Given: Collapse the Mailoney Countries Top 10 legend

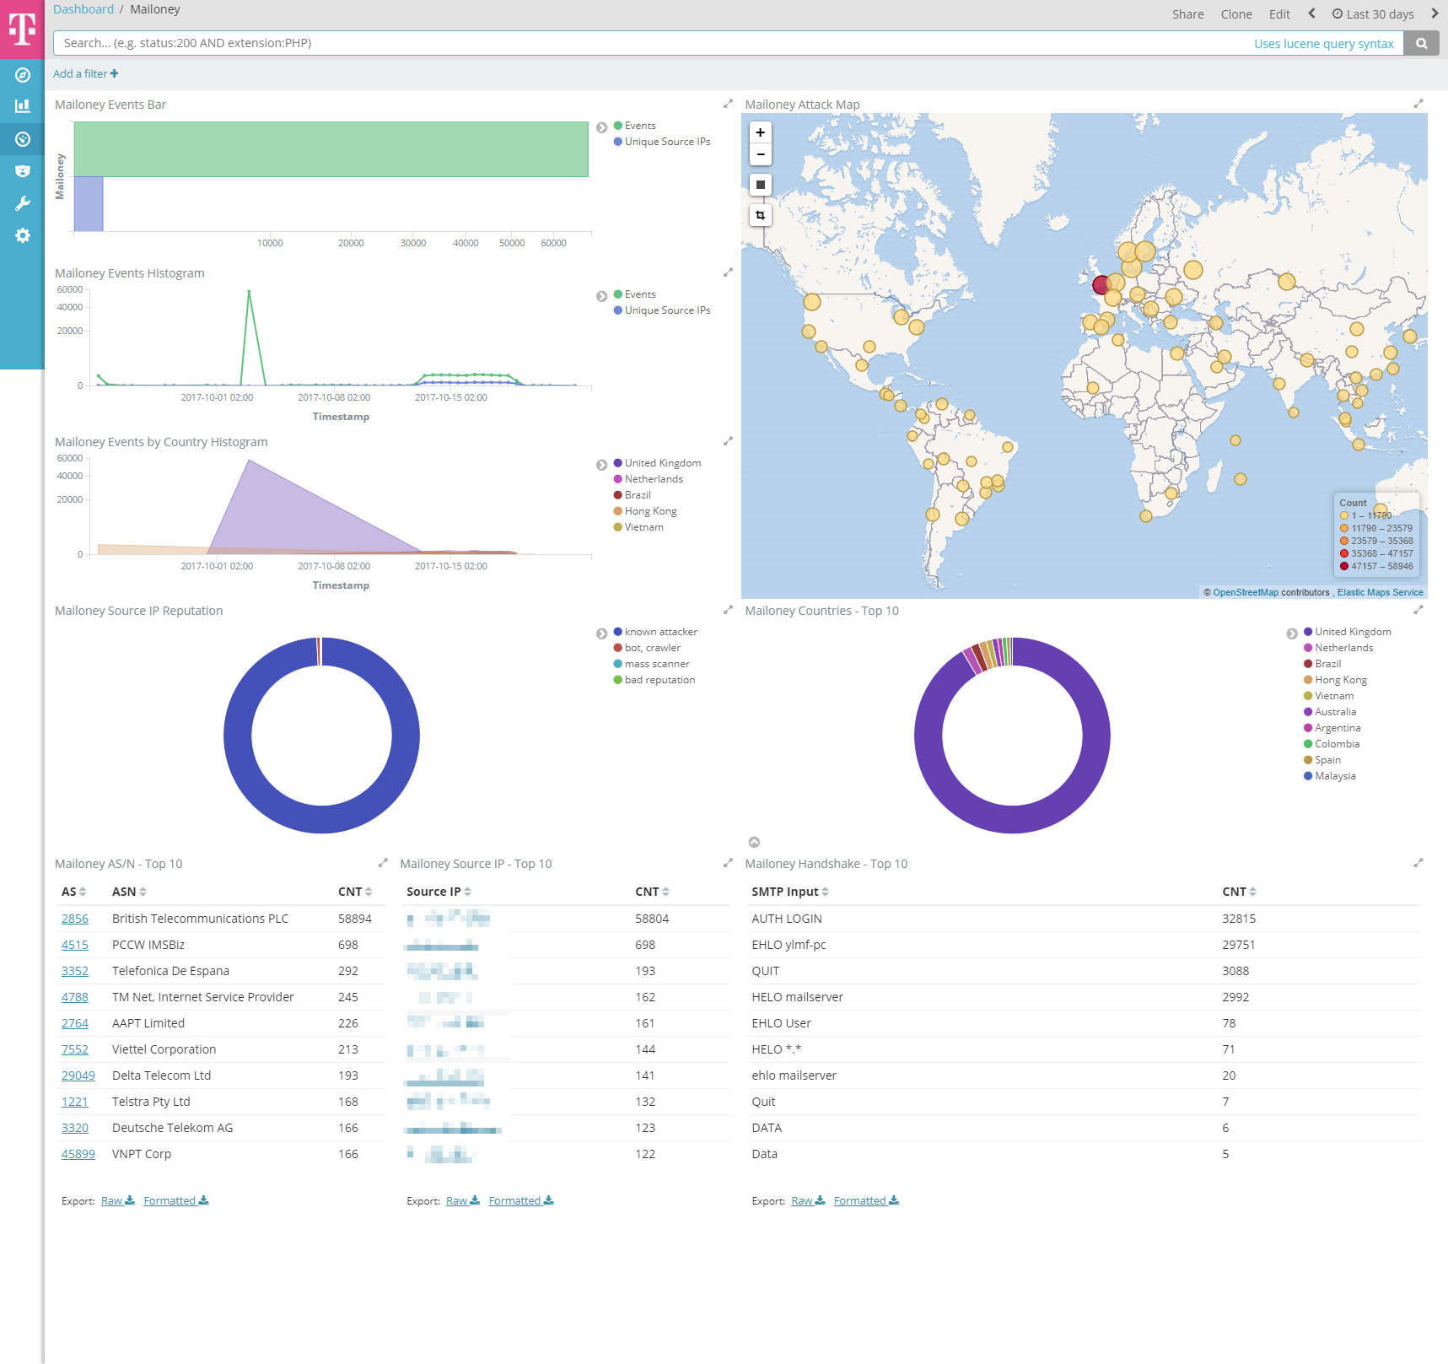Looking at the screenshot, I should pyautogui.click(x=1291, y=633).
